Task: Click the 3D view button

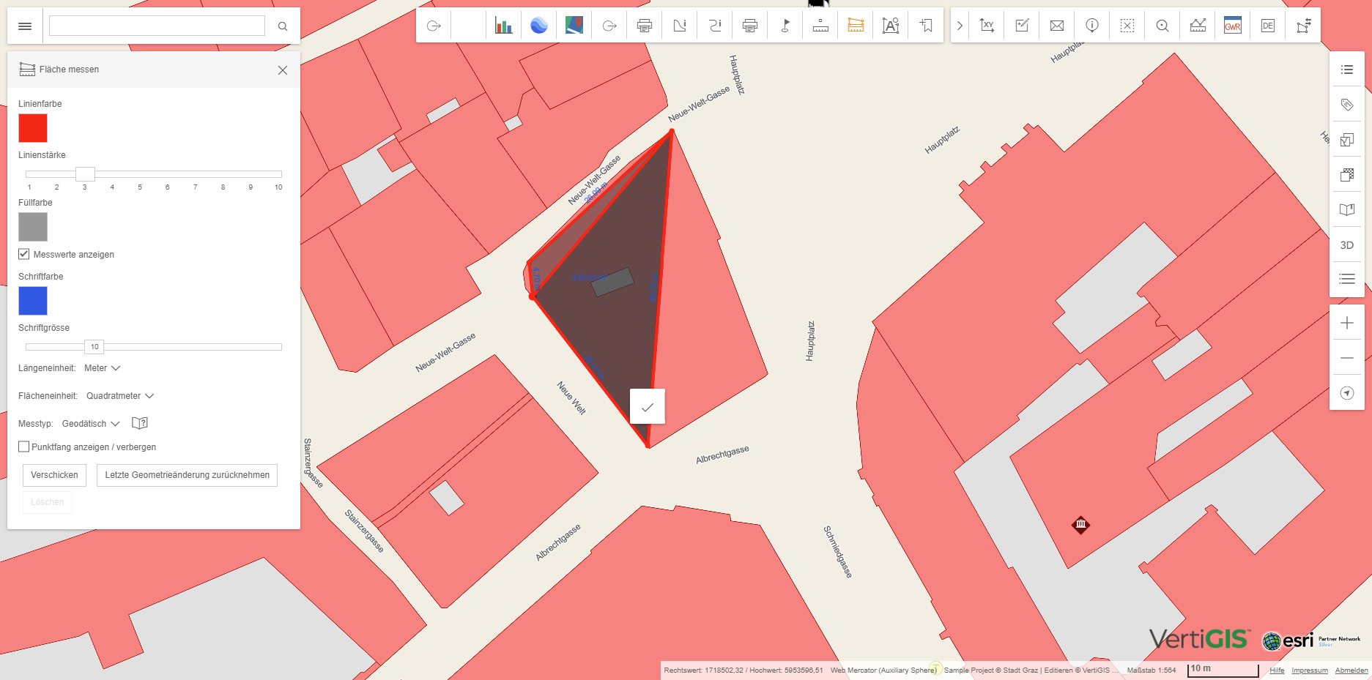Action: 1346,245
